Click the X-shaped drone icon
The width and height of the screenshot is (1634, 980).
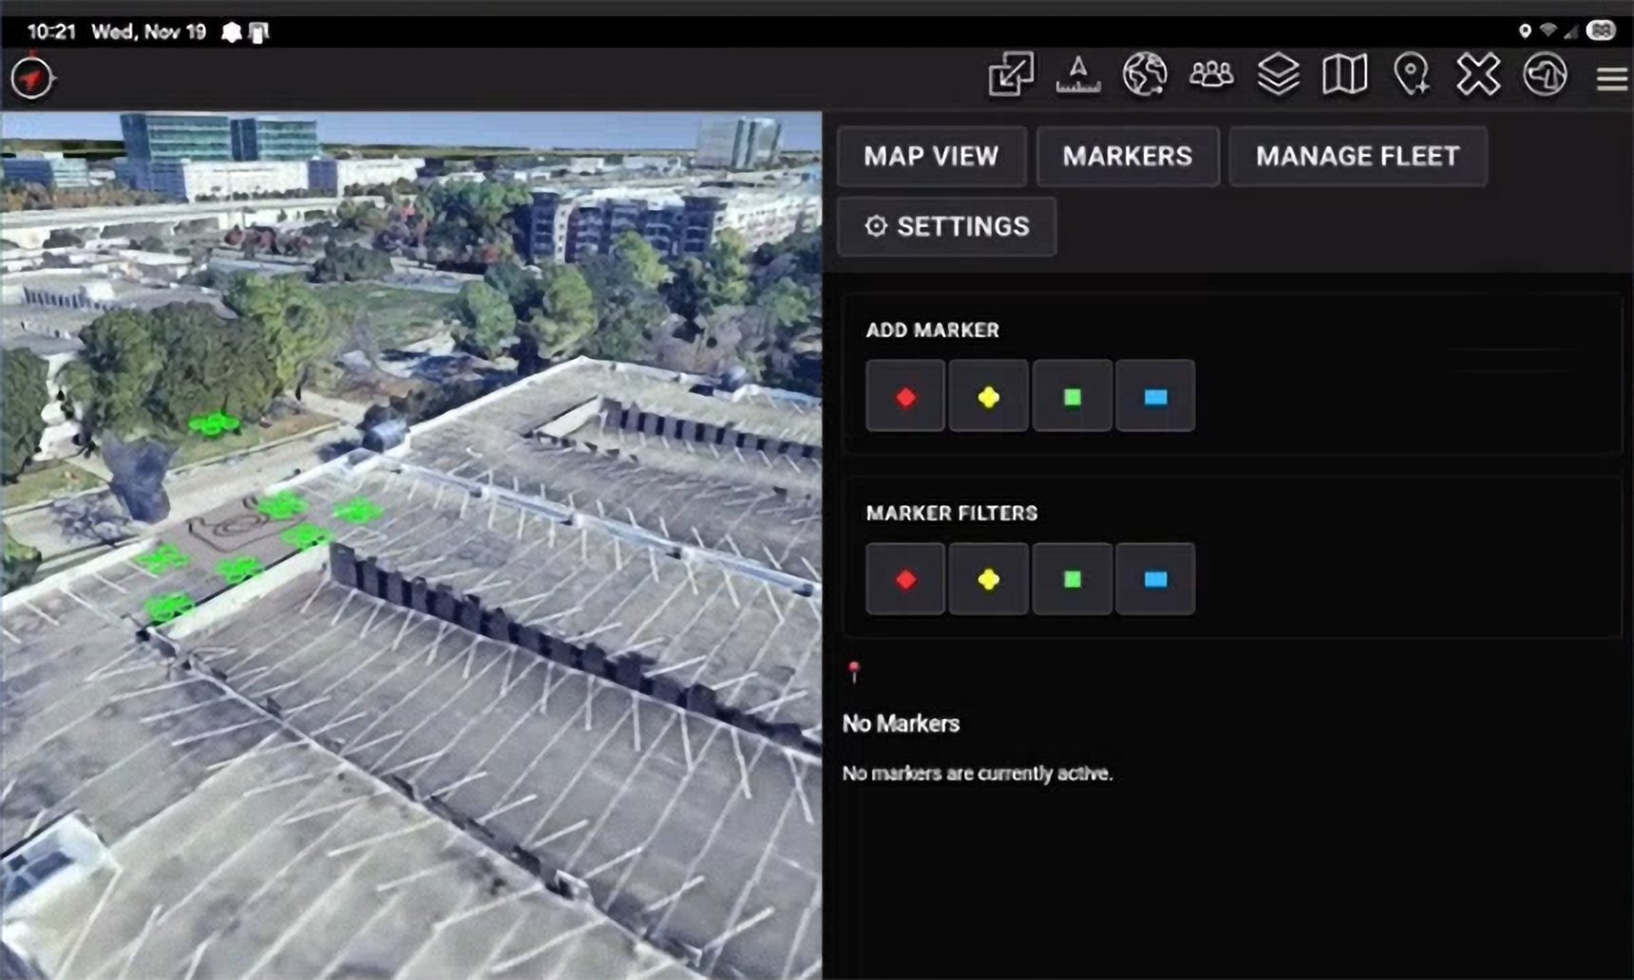(1478, 74)
